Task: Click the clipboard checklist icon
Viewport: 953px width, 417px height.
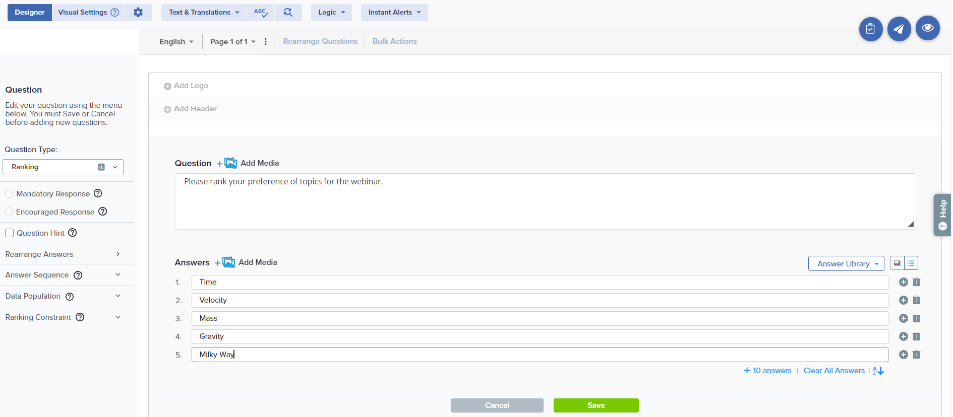Action: click(870, 29)
